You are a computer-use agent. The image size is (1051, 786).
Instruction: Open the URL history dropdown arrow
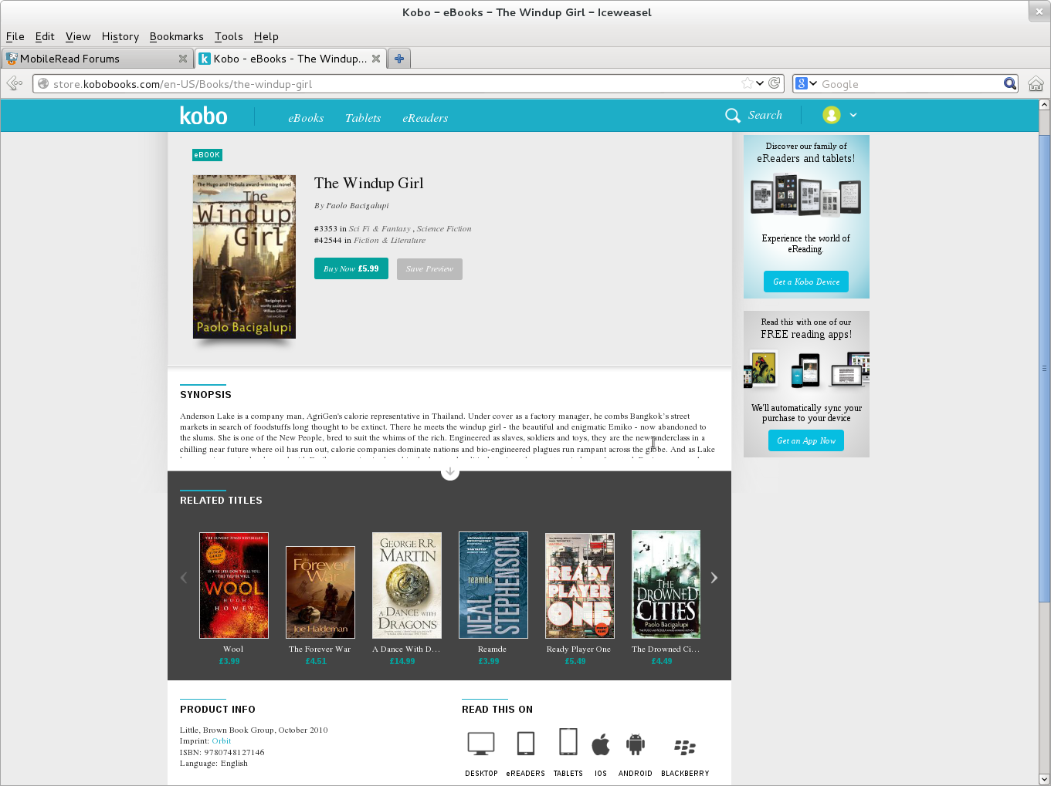pyautogui.click(x=760, y=83)
